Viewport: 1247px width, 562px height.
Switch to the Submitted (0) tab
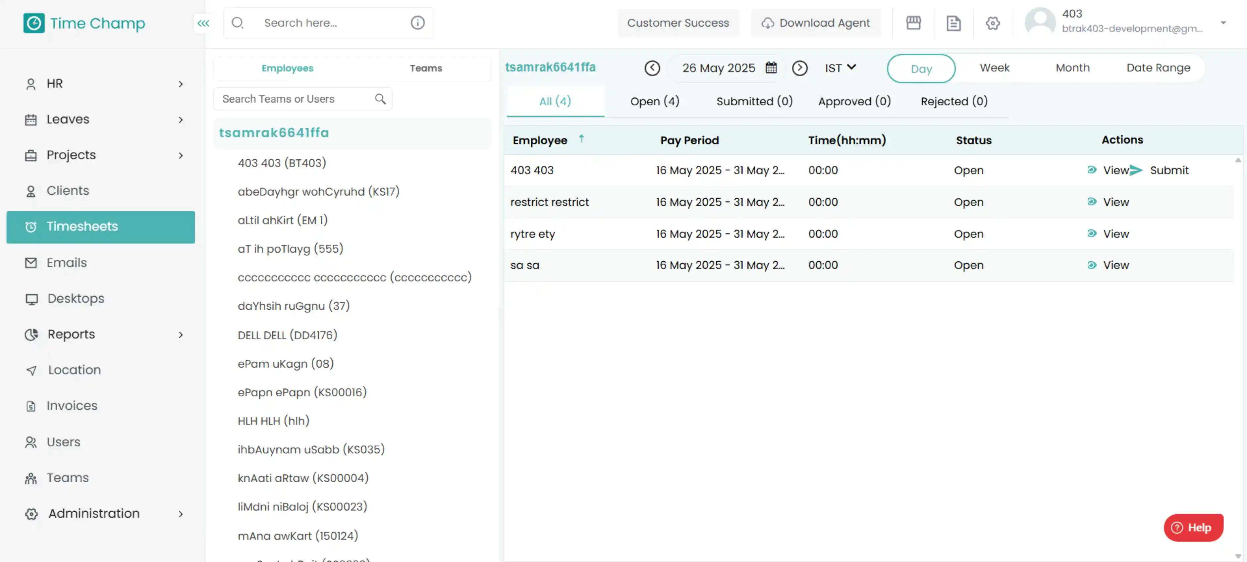755,101
